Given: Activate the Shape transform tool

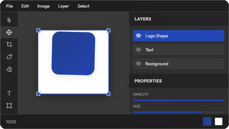Looking at the screenshot, I should coord(9,105).
